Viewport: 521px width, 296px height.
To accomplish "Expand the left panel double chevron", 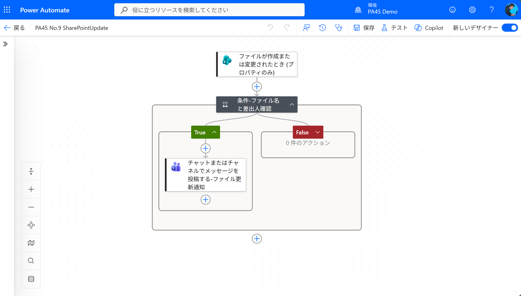I will (x=5, y=44).
